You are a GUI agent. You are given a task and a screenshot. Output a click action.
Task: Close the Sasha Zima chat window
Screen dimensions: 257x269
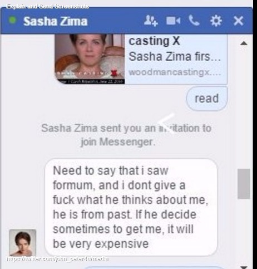coord(239,21)
